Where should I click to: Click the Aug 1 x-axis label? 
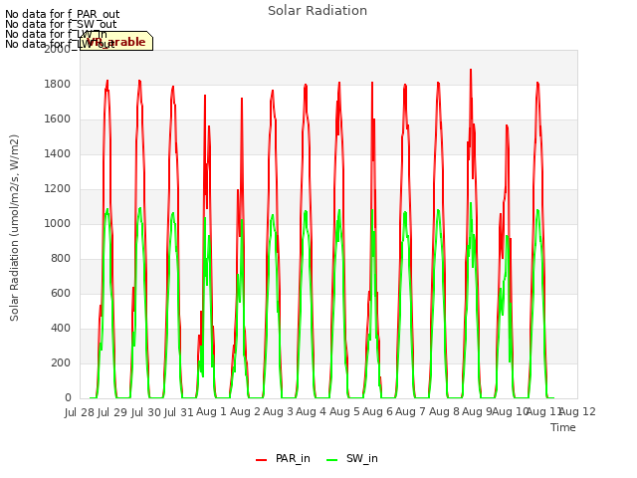211,411
